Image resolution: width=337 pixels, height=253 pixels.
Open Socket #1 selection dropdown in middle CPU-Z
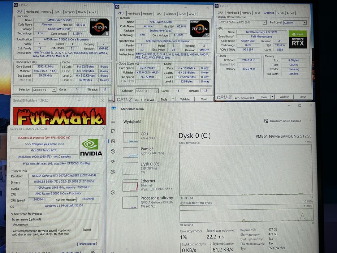[147, 91]
